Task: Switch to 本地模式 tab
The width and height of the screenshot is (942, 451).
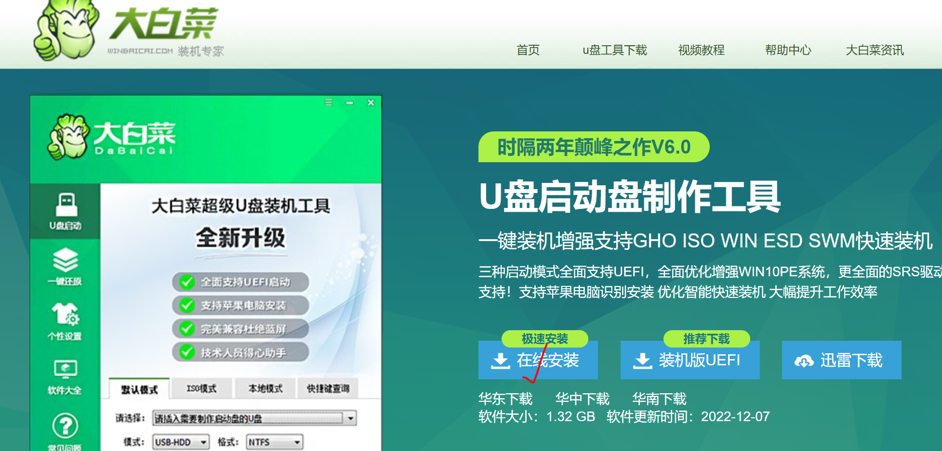Action: [x=265, y=388]
